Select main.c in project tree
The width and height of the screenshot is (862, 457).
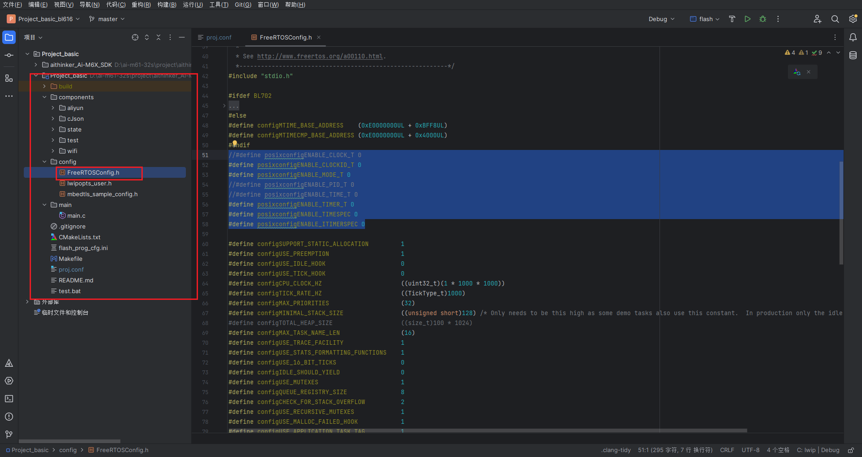(76, 215)
